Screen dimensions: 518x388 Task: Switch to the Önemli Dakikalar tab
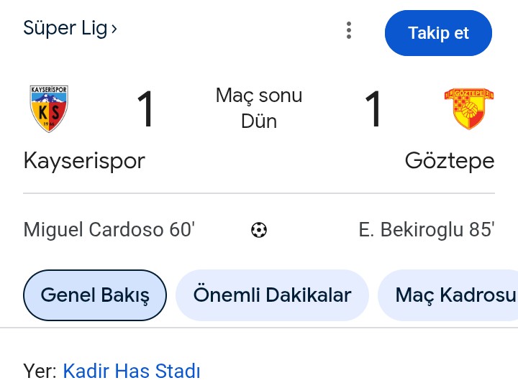(x=272, y=295)
